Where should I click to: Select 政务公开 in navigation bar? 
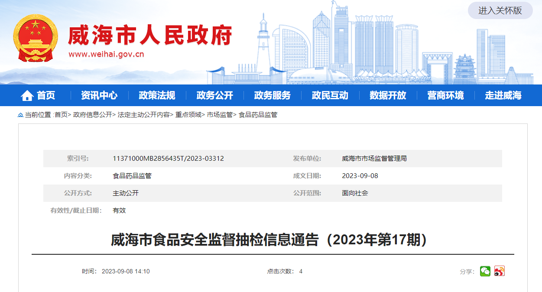[214, 95]
